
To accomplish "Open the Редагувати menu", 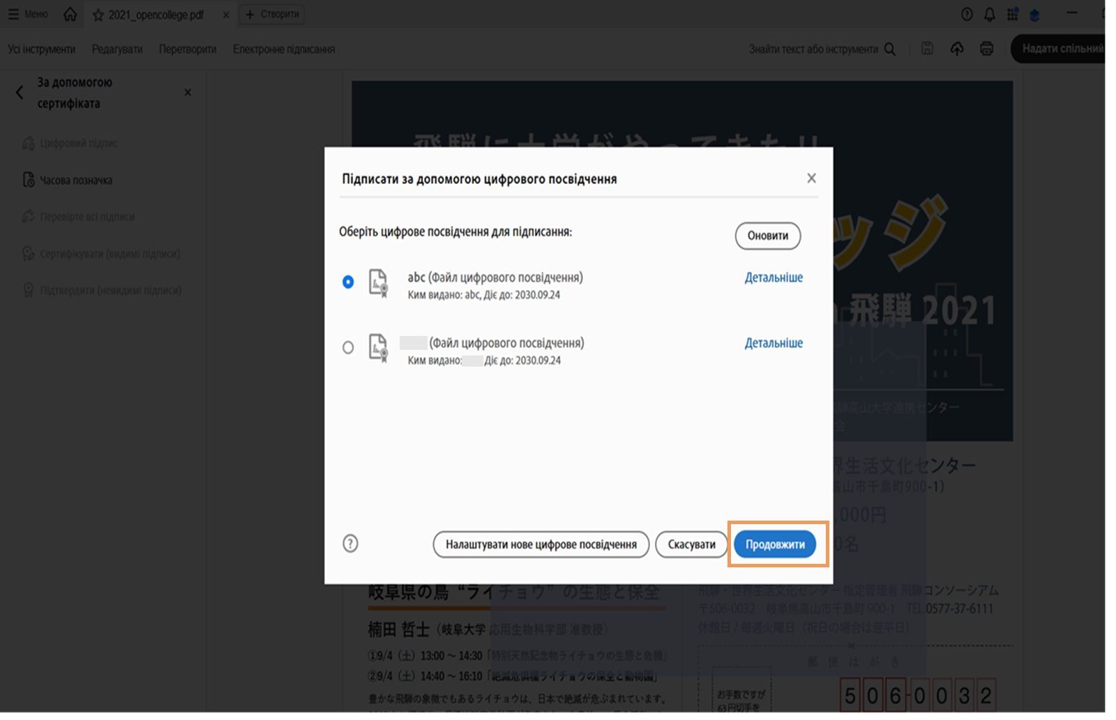I will pyautogui.click(x=117, y=49).
